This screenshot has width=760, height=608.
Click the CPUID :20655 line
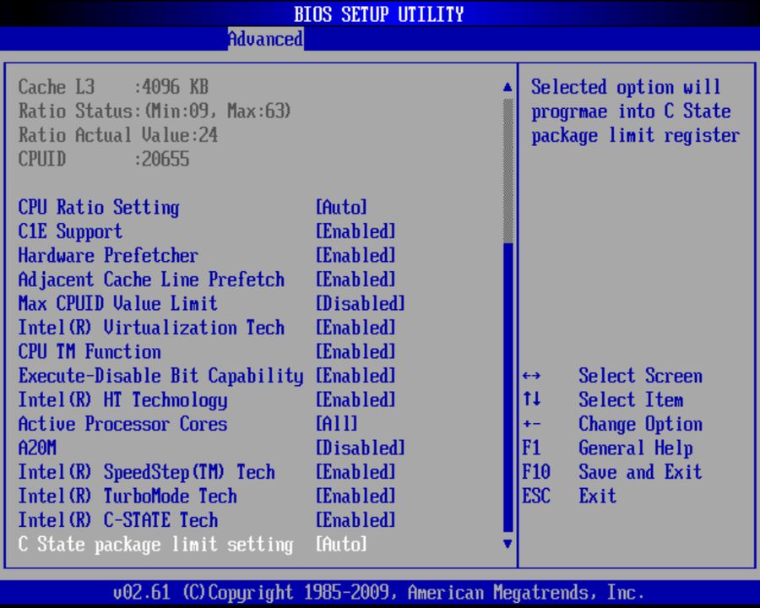coord(104,160)
